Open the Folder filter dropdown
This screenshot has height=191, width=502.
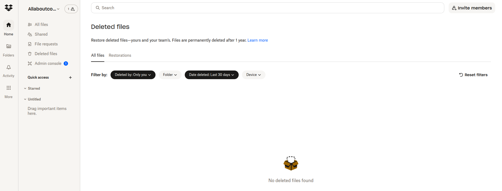click(x=170, y=75)
